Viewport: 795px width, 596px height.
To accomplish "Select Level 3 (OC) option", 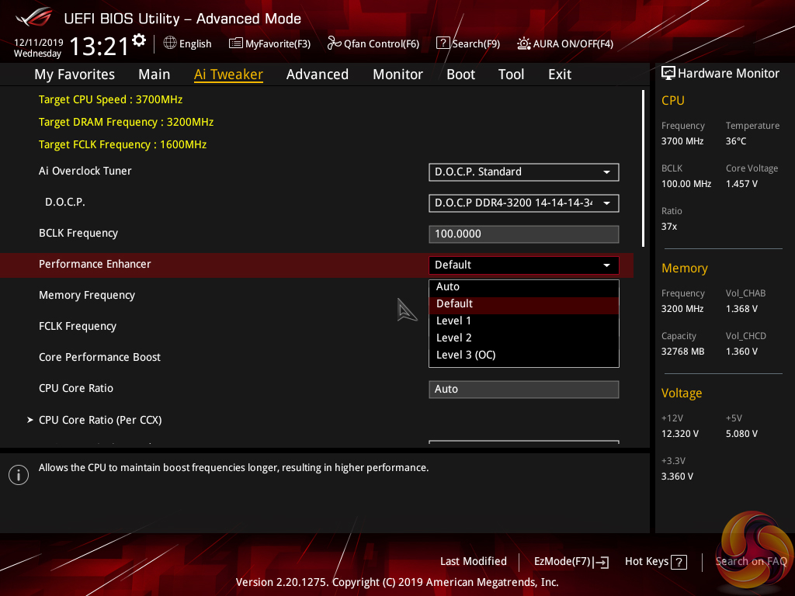I will tap(466, 355).
